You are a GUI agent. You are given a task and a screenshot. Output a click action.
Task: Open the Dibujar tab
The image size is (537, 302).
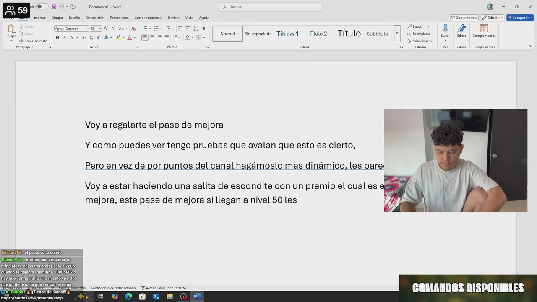pyautogui.click(x=57, y=18)
